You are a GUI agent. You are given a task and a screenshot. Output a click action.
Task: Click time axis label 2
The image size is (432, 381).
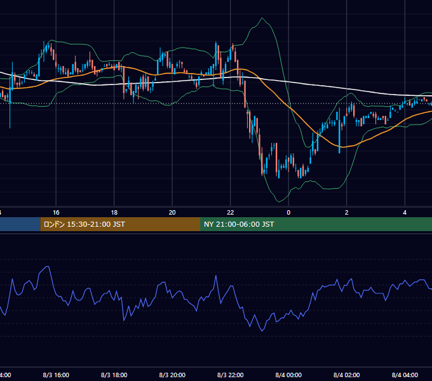(x=347, y=212)
